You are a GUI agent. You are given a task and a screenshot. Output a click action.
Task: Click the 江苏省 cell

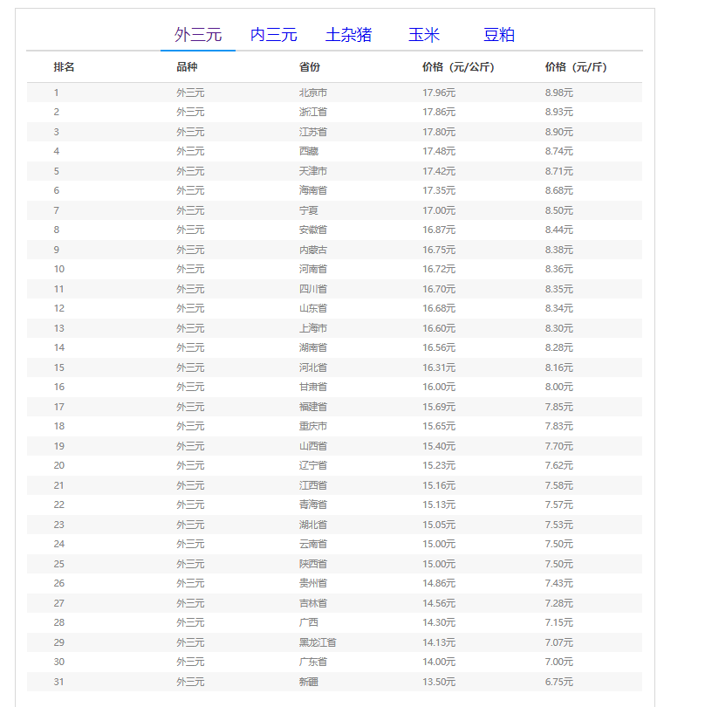[313, 132]
